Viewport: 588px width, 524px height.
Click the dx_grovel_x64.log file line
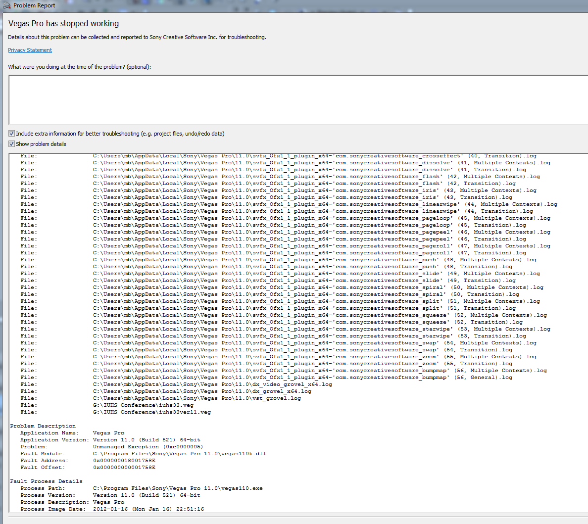click(166, 391)
